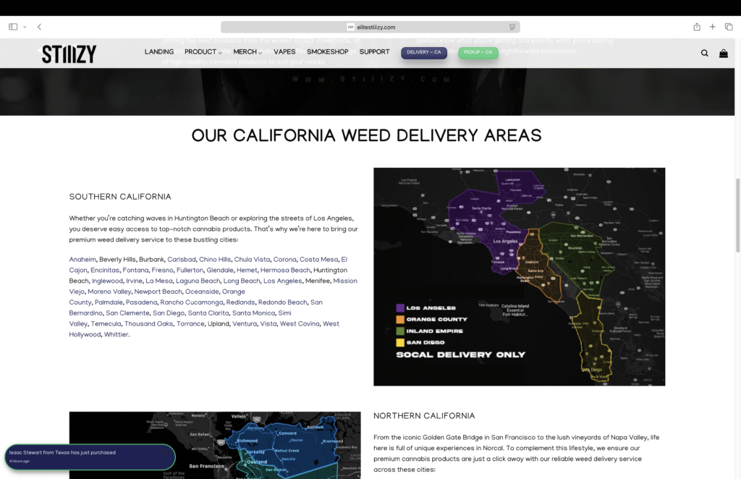Image resolution: width=741 pixels, height=479 pixels.
Task: Open the Torrance city link
Action: 190,324
